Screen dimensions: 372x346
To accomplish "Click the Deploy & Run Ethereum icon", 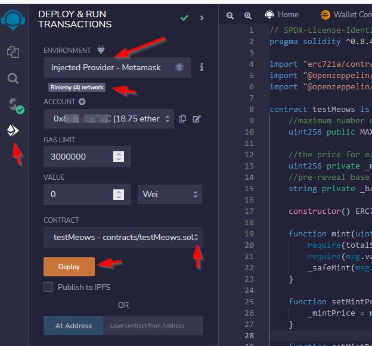I will click(x=13, y=130).
